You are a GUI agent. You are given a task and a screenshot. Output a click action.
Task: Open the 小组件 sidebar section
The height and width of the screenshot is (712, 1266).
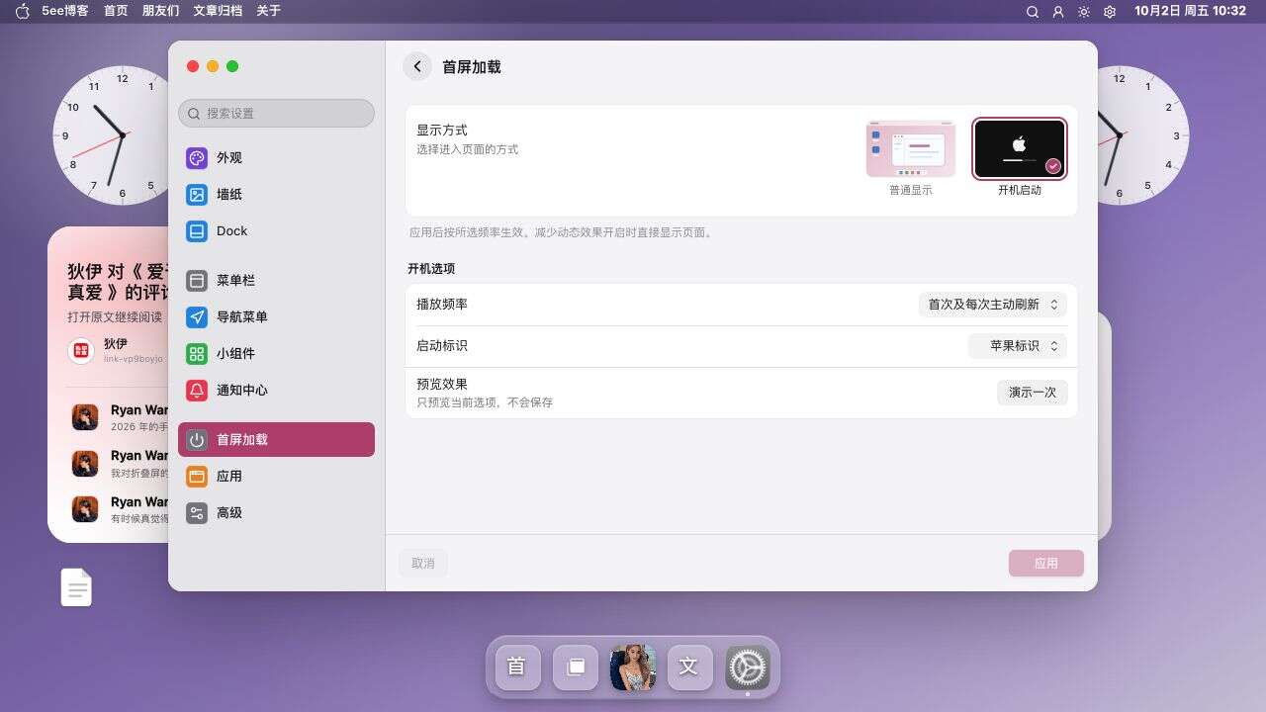276,354
